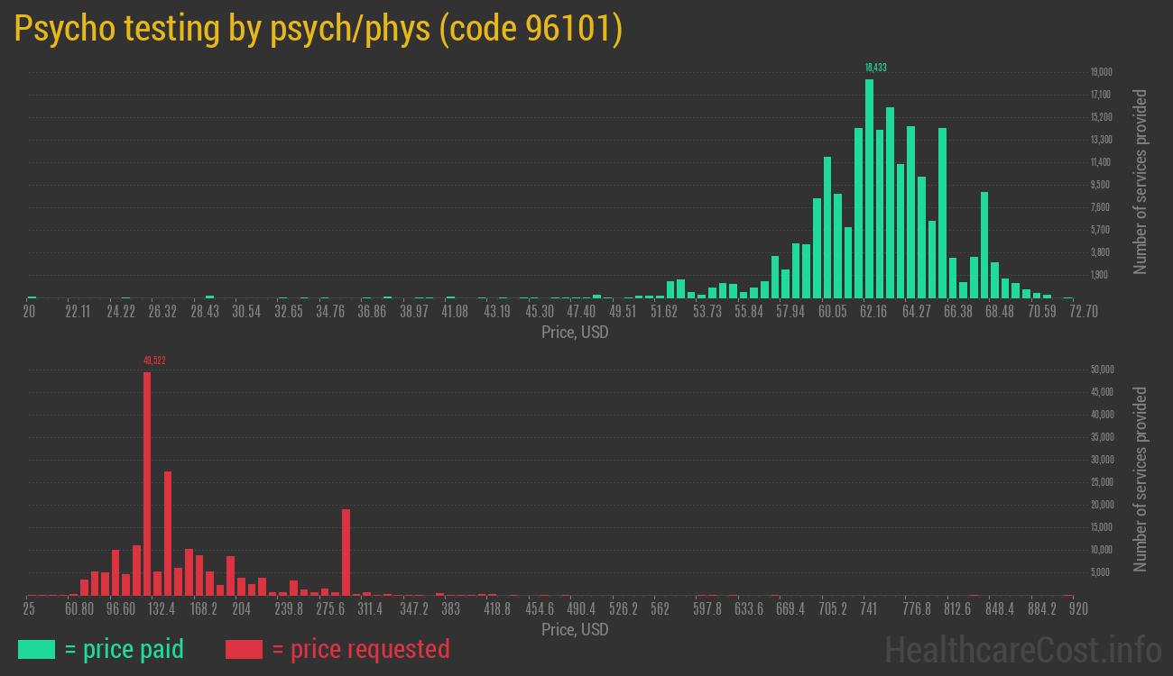
Task: Click the '25' label starting the lower x-axis
Action: 29,609
